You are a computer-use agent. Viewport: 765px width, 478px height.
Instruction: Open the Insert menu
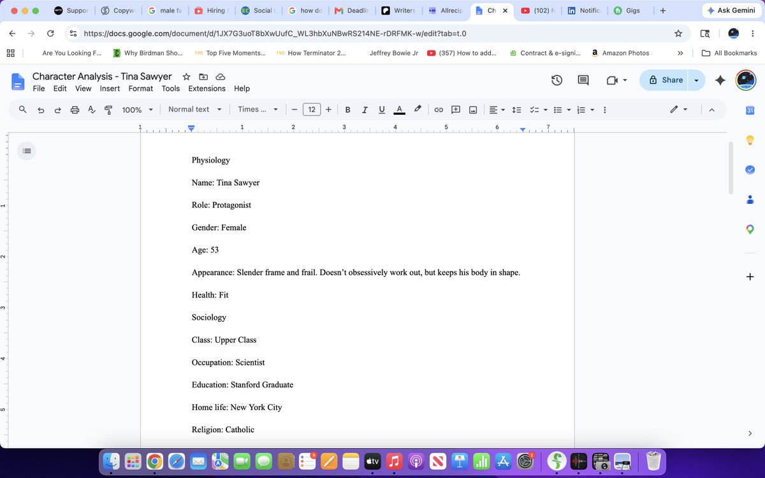click(110, 89)
